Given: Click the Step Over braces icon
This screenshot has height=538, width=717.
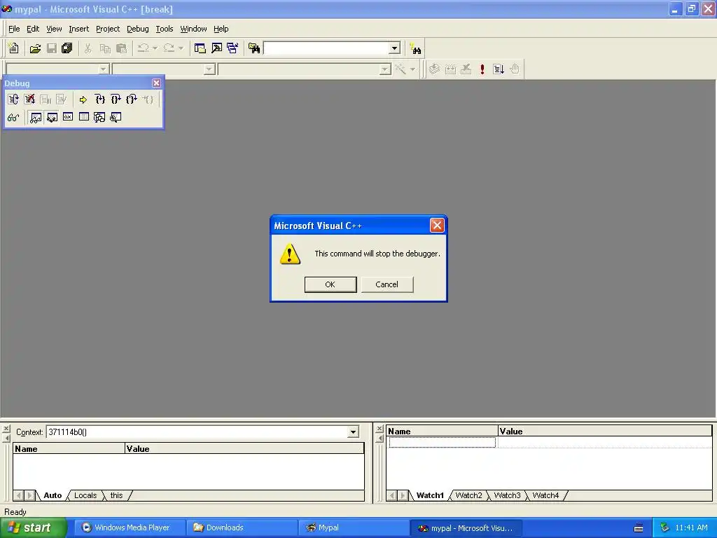Looking at the screenshot, I should 116,99.
